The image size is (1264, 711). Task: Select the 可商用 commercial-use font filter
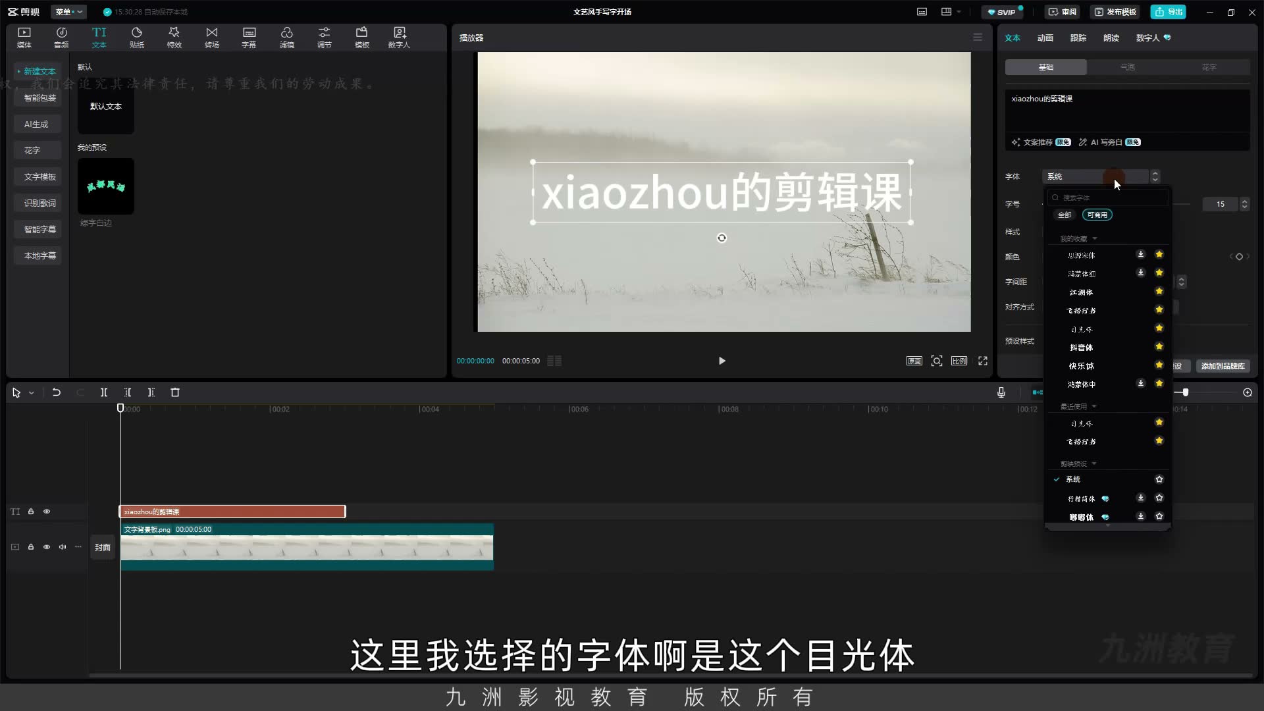point(1097,215)
